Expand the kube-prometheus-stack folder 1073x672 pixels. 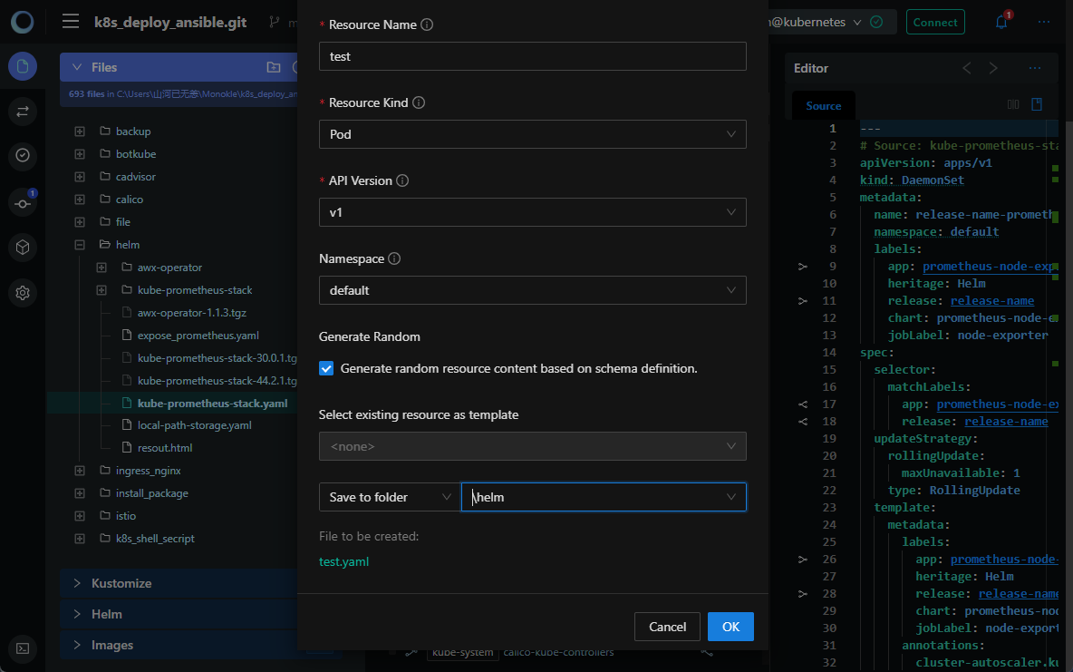pyautogui.click(x=101, y=290)
